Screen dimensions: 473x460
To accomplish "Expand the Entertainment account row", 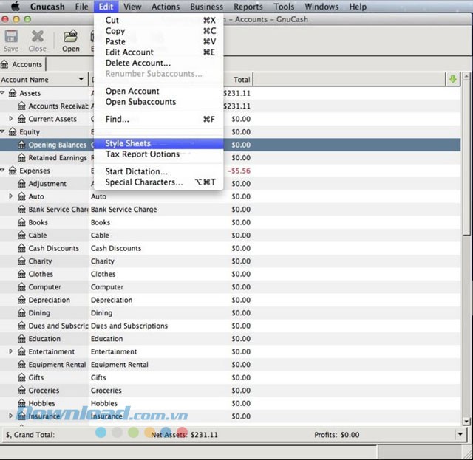I will pyautogui.click(x=10, y=351).
